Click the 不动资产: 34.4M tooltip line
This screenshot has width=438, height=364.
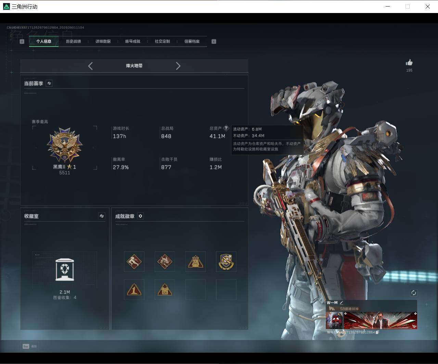[x=249, y=136]
